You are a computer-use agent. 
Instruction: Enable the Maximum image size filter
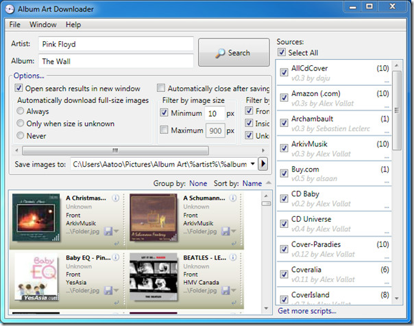(x=164, y=130)
